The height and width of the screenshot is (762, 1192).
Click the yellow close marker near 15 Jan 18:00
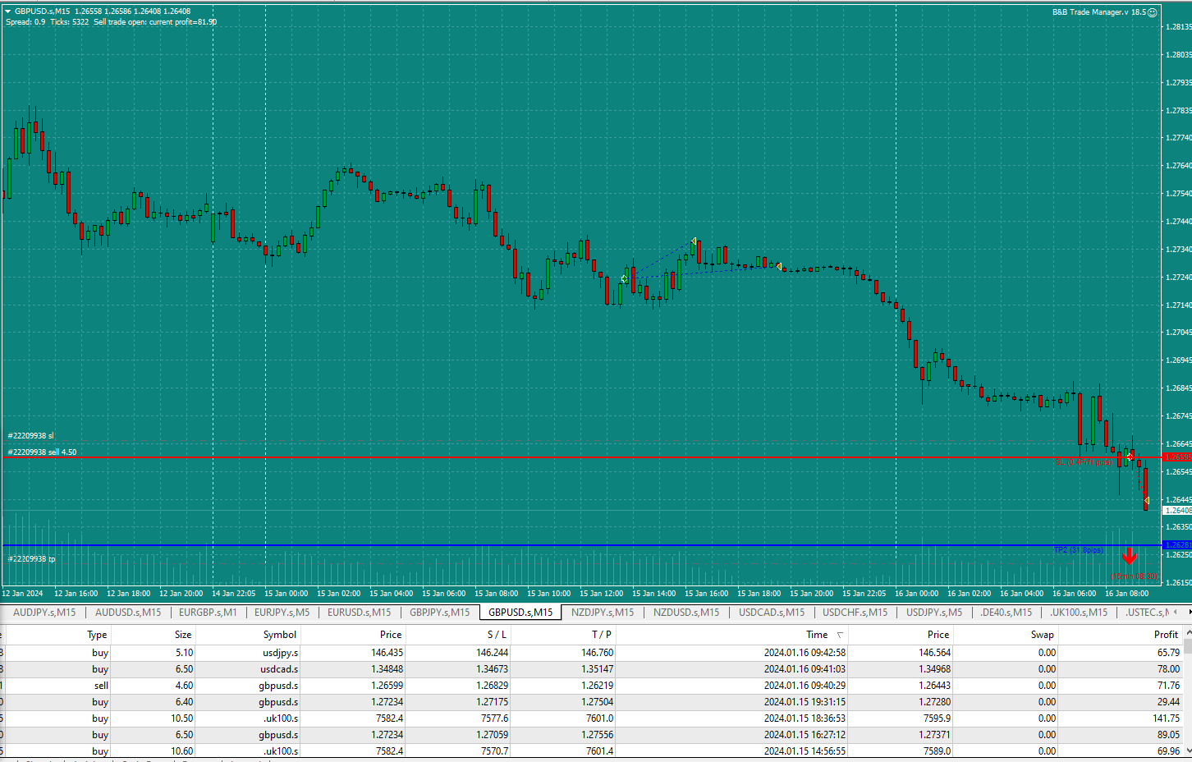pyautogui.click(x=778, y=266)
